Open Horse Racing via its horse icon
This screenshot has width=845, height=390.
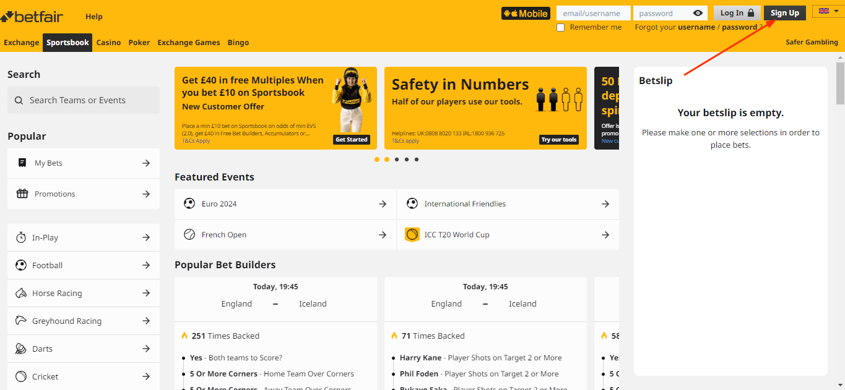click(21, 293)
